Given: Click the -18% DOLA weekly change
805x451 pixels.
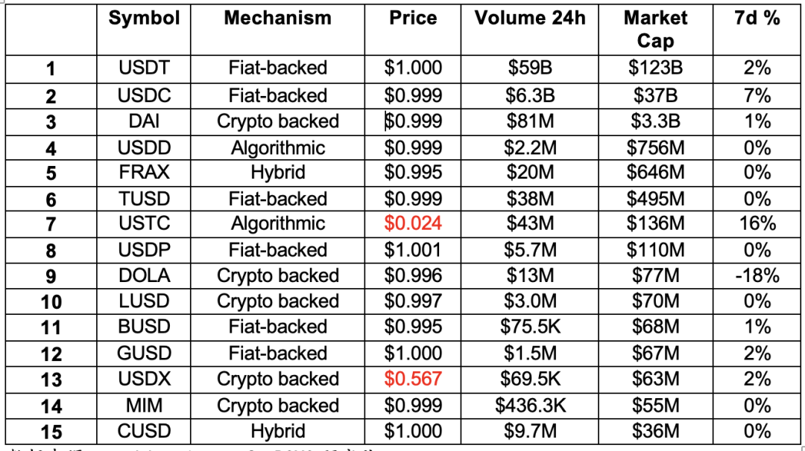Looking at the screenshot, I should (757, 275).
